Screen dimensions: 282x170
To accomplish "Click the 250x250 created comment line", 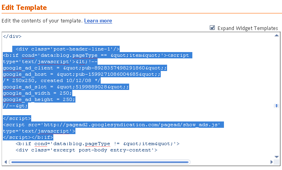I will point(52,80).
